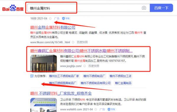Select 赣州加工不锈钢制品厂家 suggestion
This screenshot has width=177, height=112.
tap(64, 76)
